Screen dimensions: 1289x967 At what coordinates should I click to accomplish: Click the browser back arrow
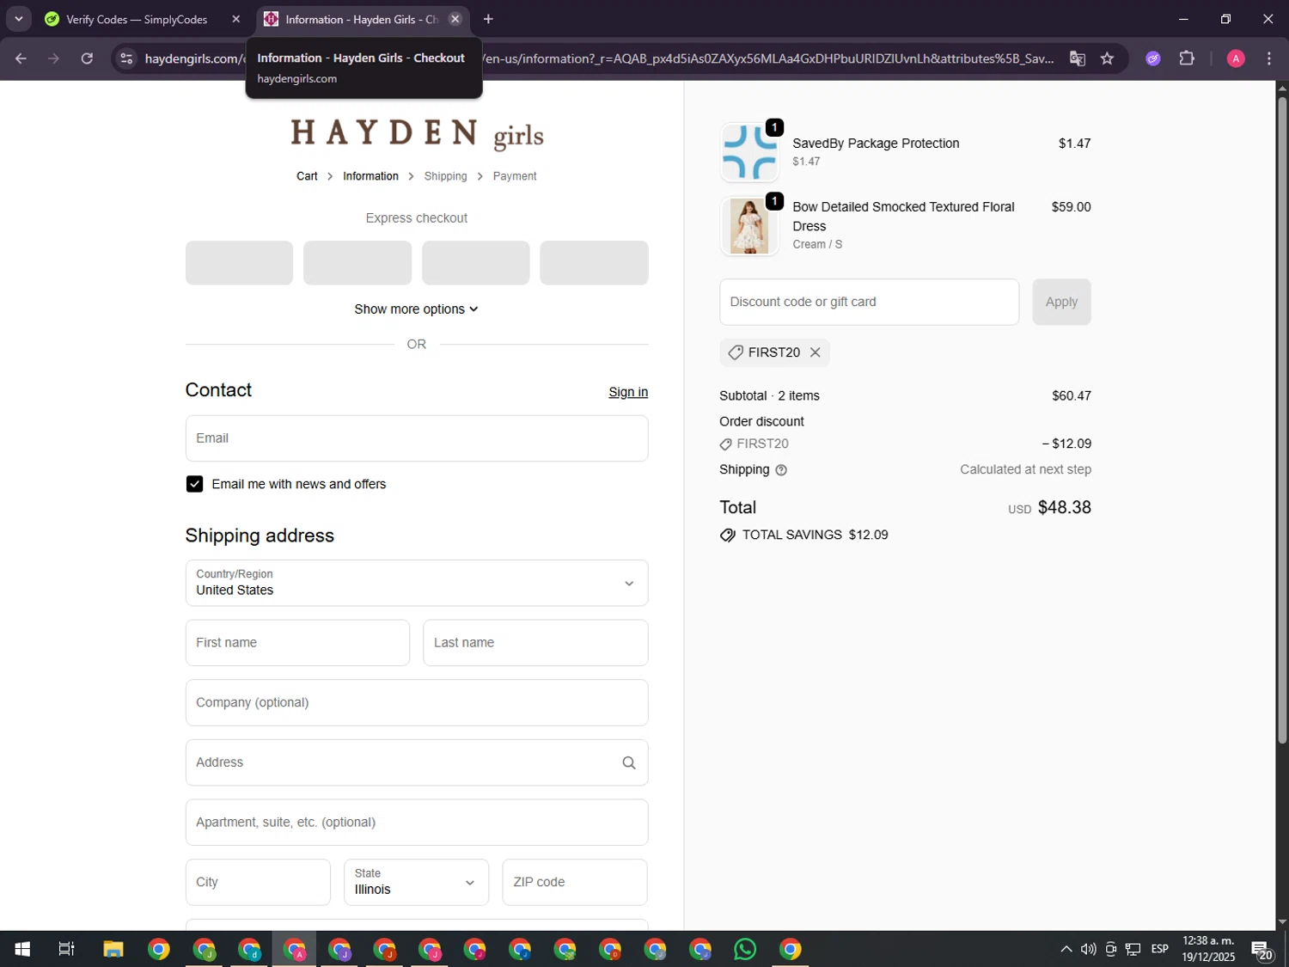pos(21,58)
